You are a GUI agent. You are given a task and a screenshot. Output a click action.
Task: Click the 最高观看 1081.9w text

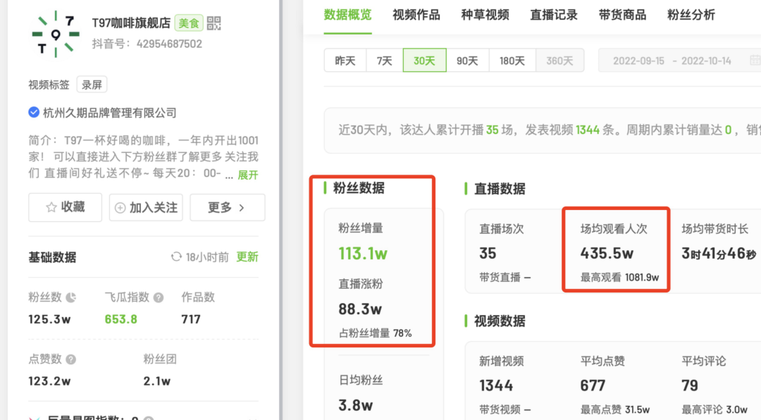coord(620,277)
